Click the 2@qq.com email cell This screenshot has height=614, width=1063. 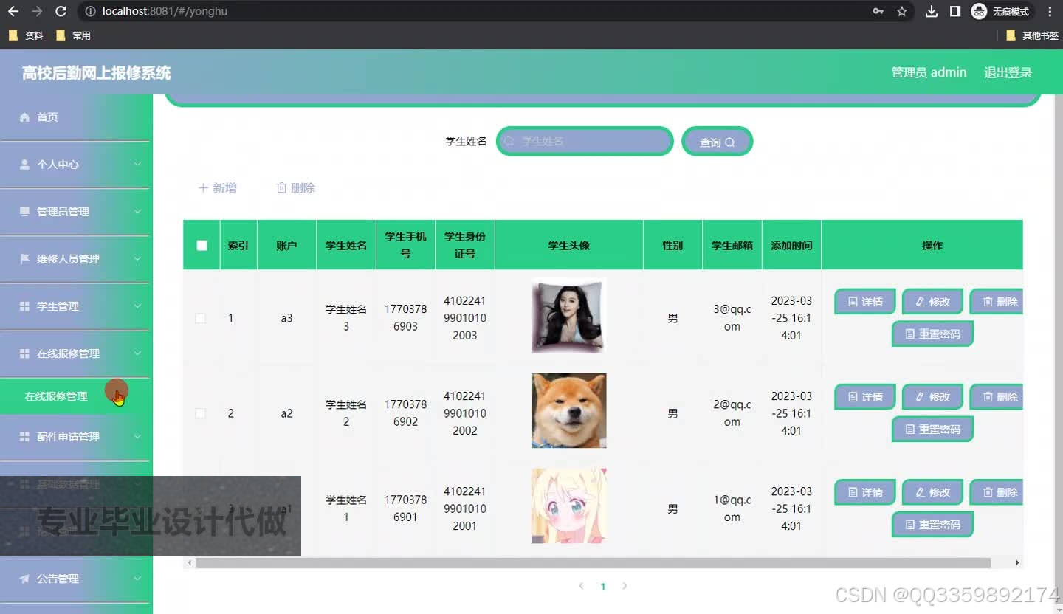(732, 413)
